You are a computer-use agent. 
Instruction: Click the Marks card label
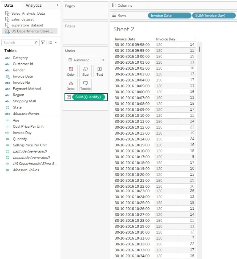(x=70, y=51)
